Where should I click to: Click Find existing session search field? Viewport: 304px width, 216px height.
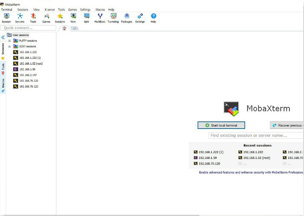(256, 135)
